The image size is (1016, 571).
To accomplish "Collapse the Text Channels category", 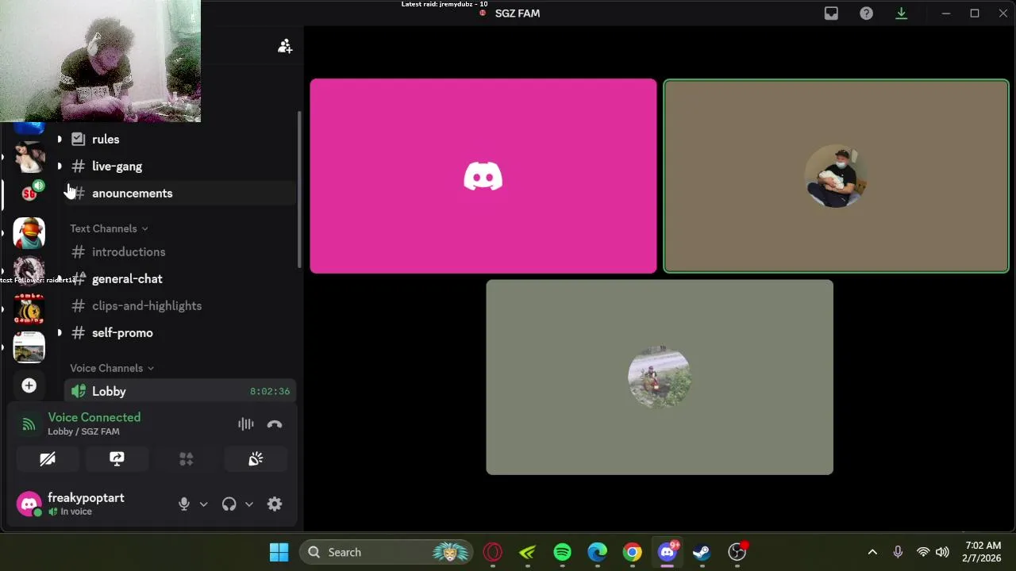I will click(x=109, y=228).
